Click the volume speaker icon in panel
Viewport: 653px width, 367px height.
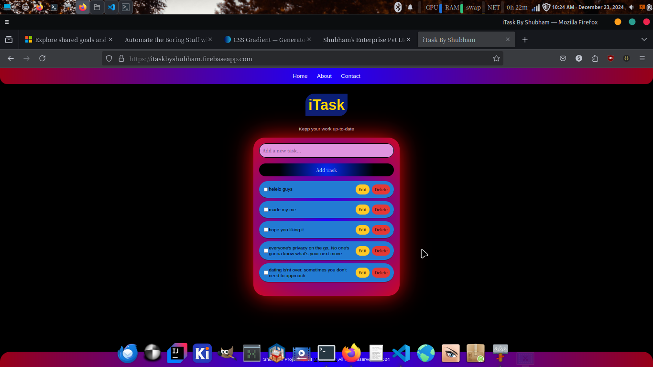click(631, 7)
